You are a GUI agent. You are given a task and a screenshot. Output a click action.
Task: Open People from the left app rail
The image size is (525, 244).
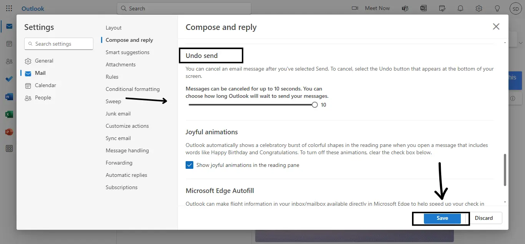pyautogui.click(x=9, y=61)
